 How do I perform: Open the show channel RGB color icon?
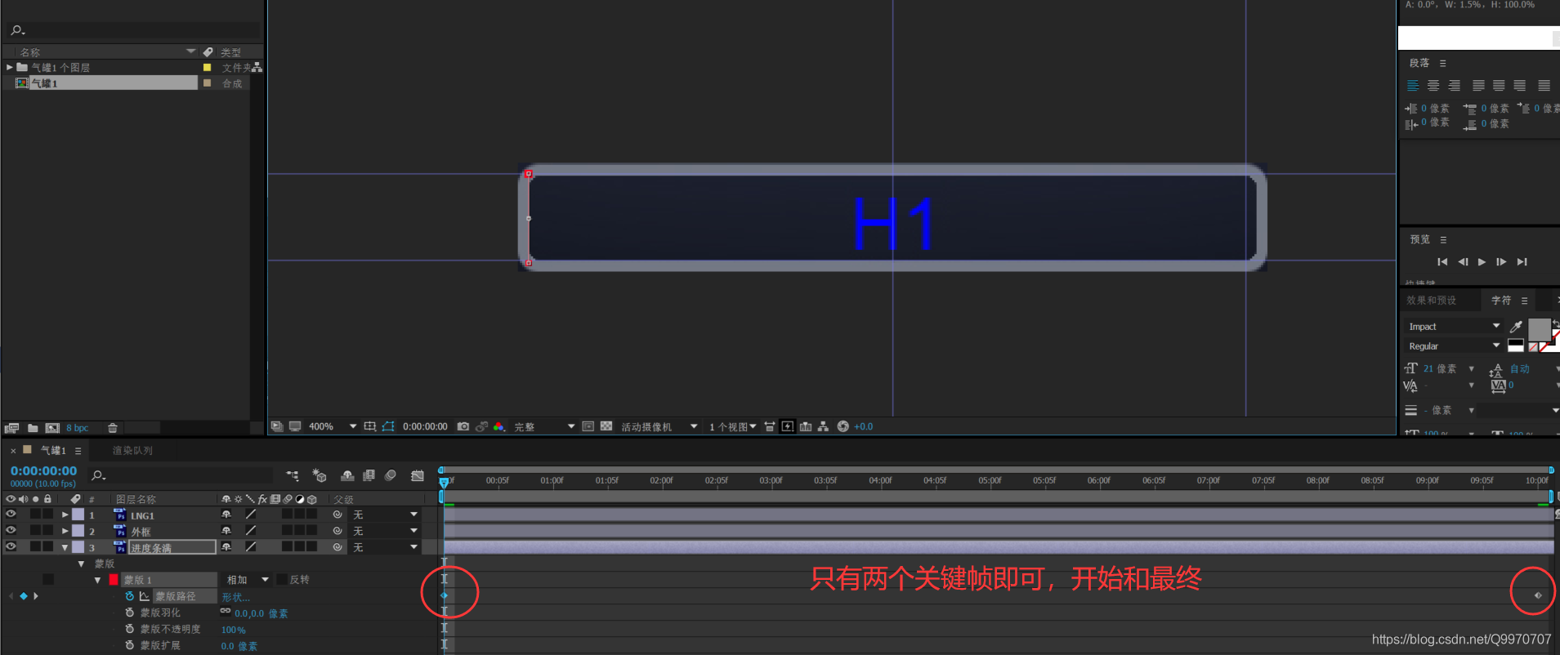(498, 426)
